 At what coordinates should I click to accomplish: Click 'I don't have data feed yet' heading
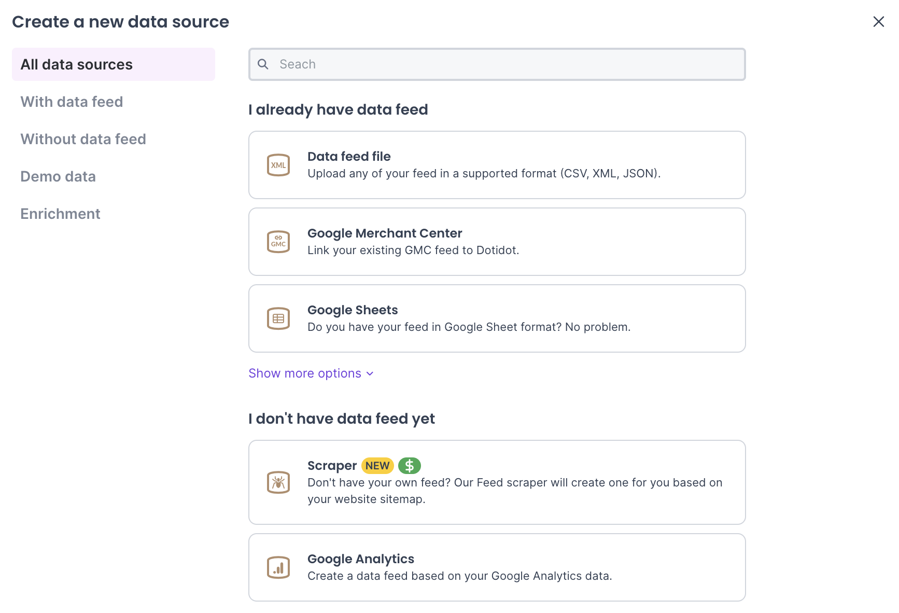pyautogui.click(x=342, y=419)
